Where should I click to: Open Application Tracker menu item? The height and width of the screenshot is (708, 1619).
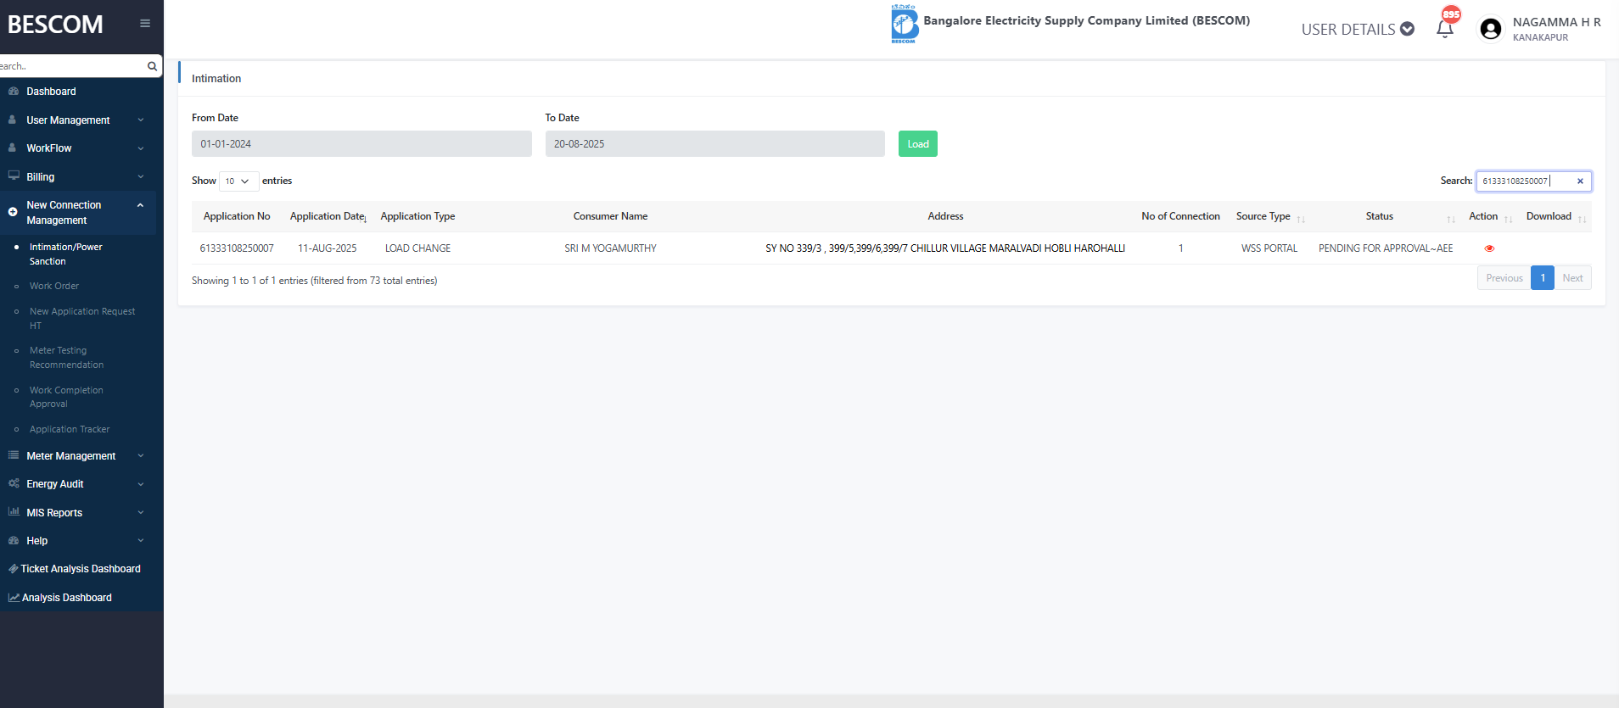click(x=70, y=430)
